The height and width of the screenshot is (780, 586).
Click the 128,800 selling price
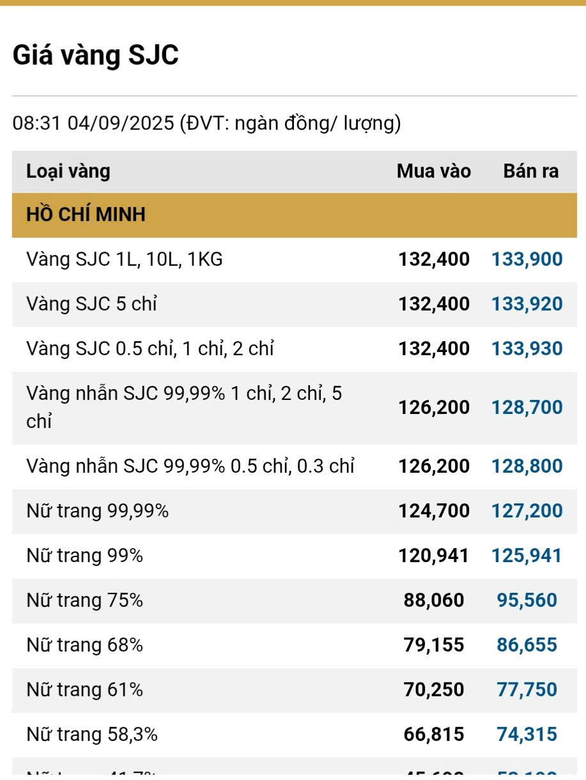[527, 466]
